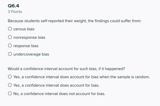160x106 pixels.
Task: Click the 'census bias' label text
Action: tap(24, 29)
